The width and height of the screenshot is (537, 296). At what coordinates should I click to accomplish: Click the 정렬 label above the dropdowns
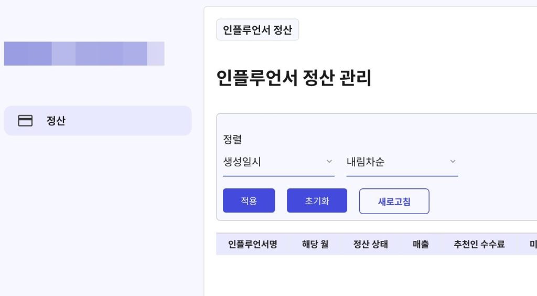[x=232, y=140]
